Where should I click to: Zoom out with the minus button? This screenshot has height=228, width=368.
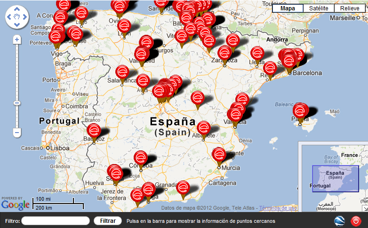[x=17, y=133]
